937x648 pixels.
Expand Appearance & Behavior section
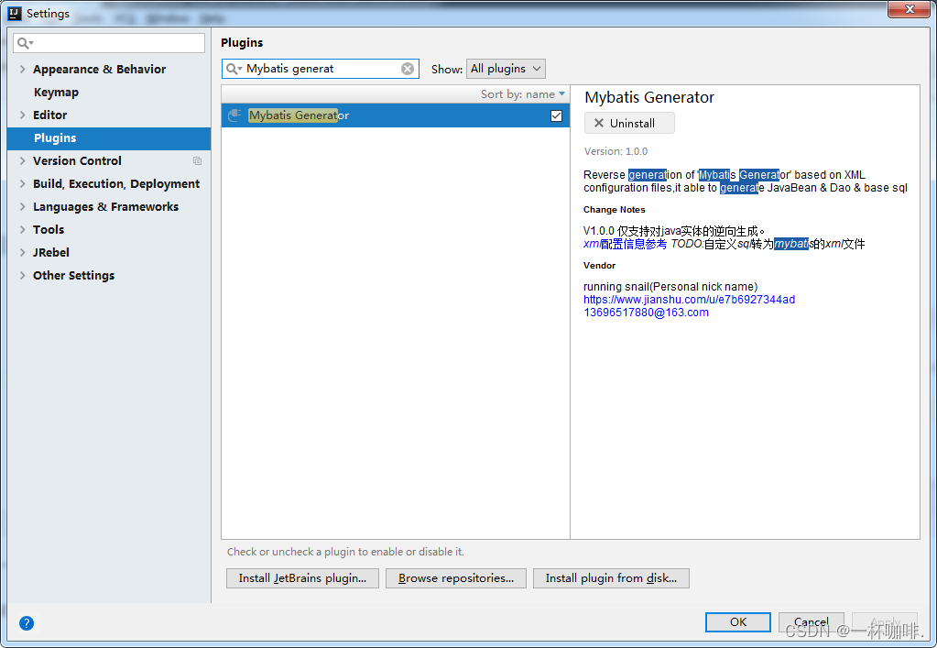[x=23, y=70]
